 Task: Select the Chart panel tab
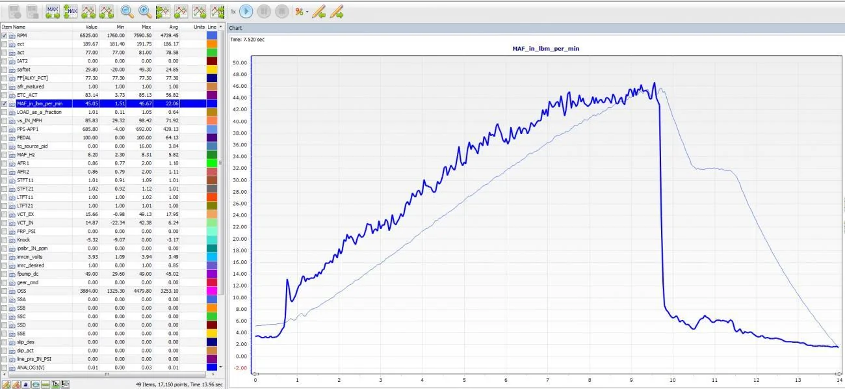tap(236, 28)
